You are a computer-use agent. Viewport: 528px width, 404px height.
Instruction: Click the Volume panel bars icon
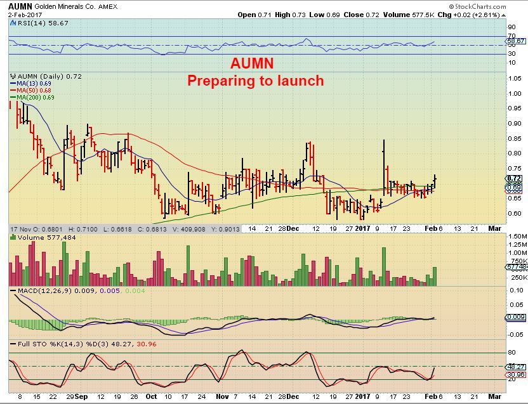pos(13,237)
